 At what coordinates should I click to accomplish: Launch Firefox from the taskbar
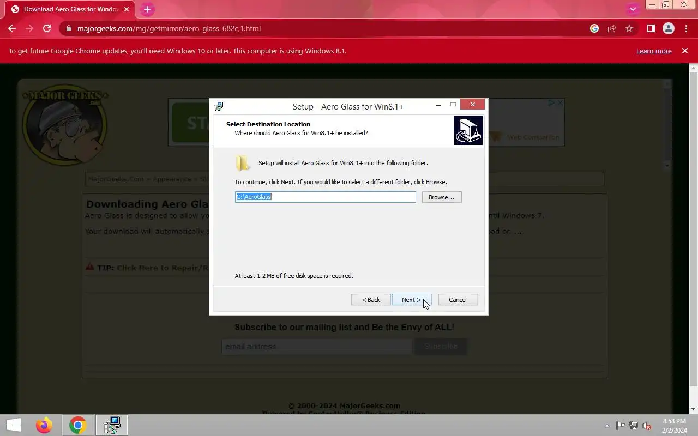[44, 425]
